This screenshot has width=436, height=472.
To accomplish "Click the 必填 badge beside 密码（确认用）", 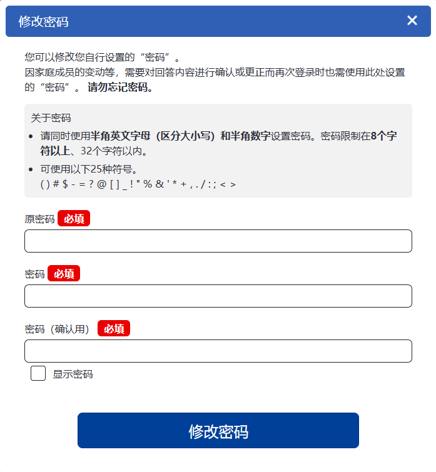I will [114, 329].
